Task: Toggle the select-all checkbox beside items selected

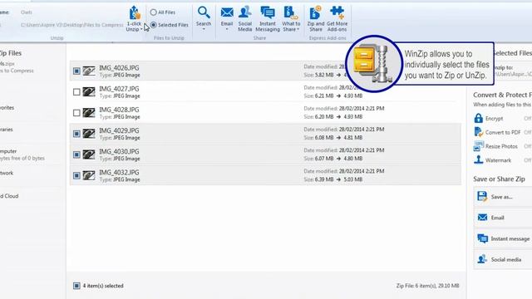Action: click(76, 286)
